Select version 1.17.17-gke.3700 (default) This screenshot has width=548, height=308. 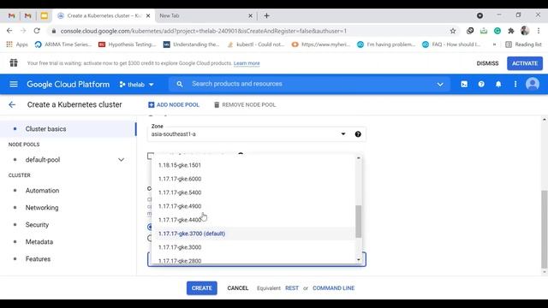coord(253,234)
